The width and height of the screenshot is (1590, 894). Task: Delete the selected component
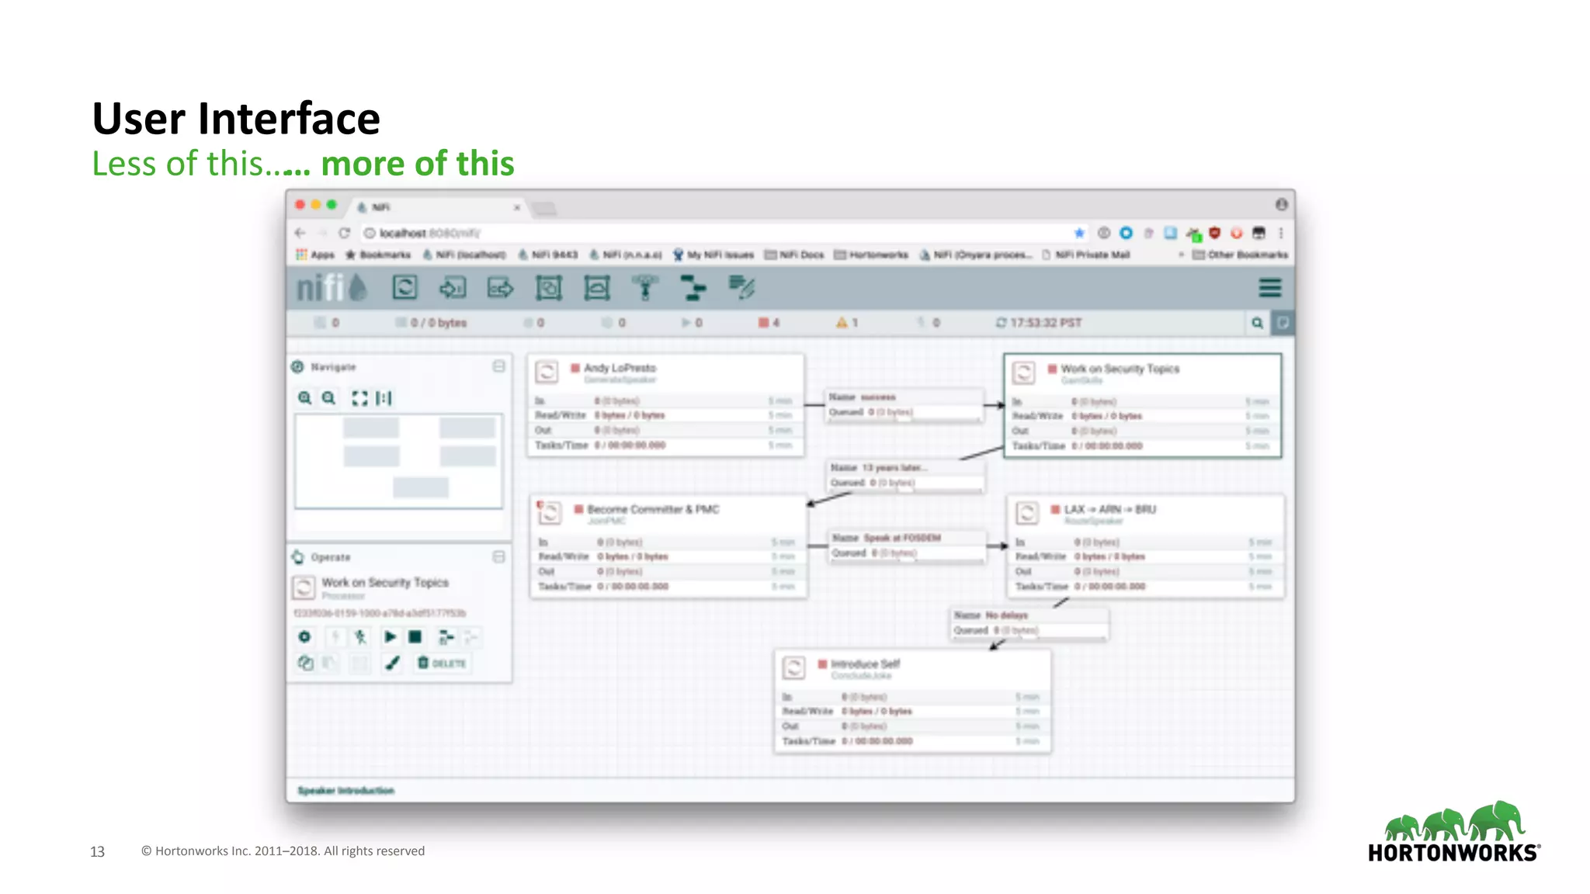[x=442, y=664]
